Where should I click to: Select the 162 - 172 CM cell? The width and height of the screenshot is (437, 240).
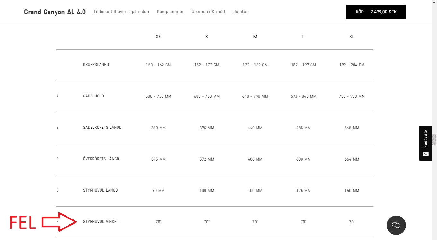click(207, 65)
